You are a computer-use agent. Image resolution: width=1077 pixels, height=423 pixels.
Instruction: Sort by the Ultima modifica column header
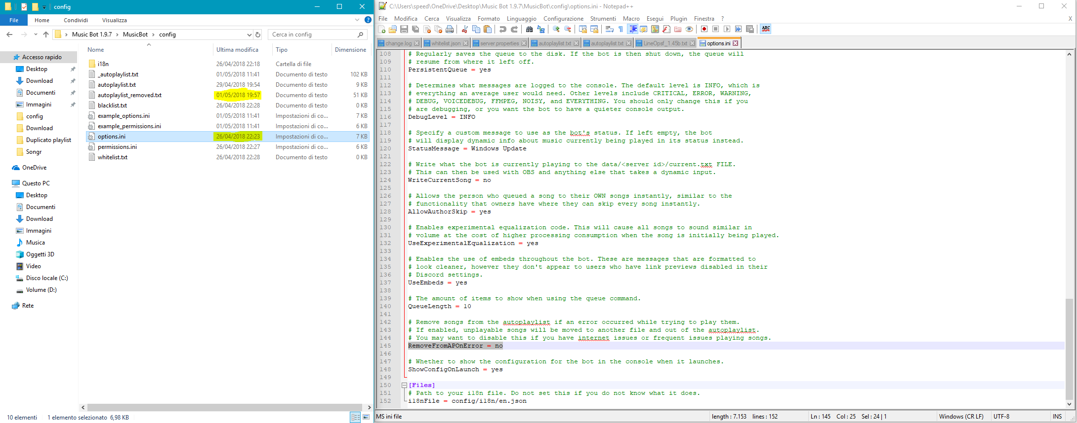237,50
